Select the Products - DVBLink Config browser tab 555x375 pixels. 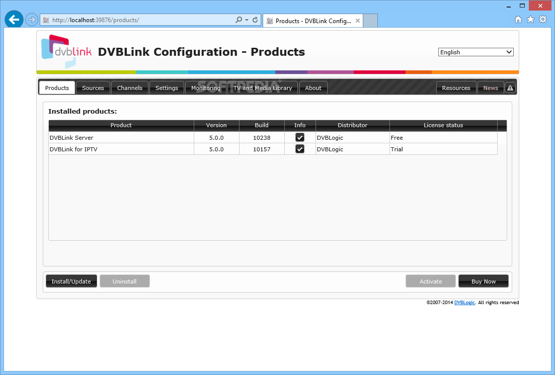(313, 21)
